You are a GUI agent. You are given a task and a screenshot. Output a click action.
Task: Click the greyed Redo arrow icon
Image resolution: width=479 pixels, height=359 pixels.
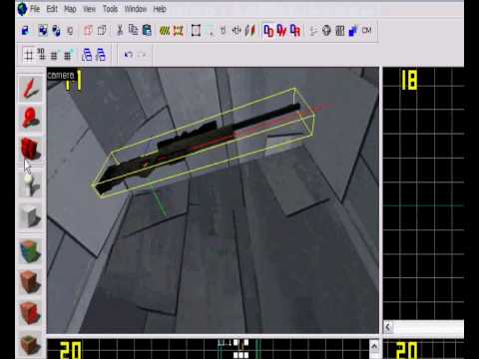[x=142, y=54]
